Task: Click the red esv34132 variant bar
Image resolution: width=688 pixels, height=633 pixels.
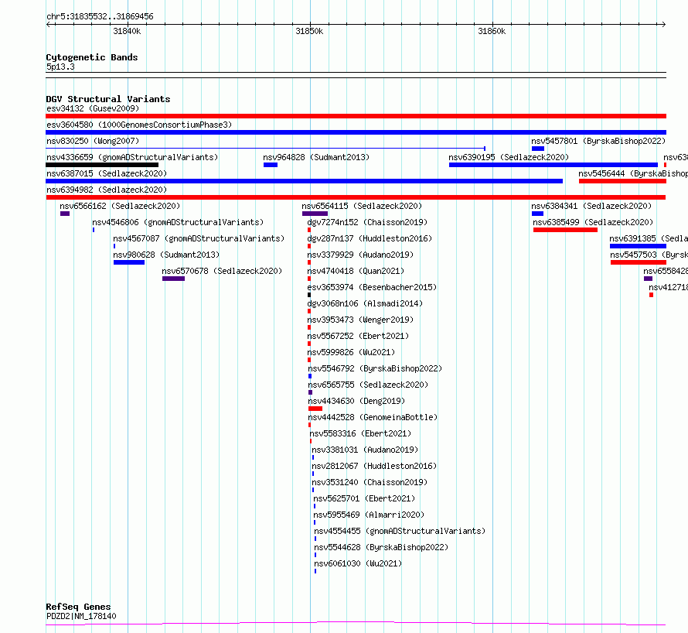Action: click(356, 116)
